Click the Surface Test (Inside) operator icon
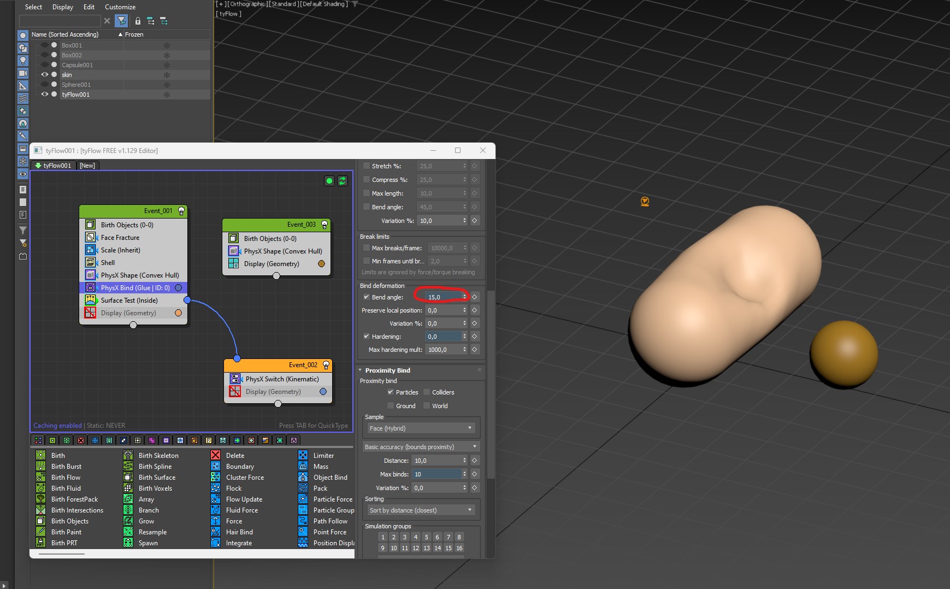 (x=91, y=300)
